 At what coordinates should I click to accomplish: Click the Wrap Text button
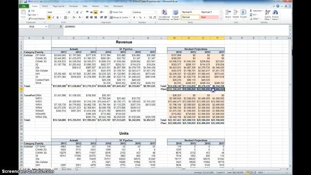(x=116, y=12)
